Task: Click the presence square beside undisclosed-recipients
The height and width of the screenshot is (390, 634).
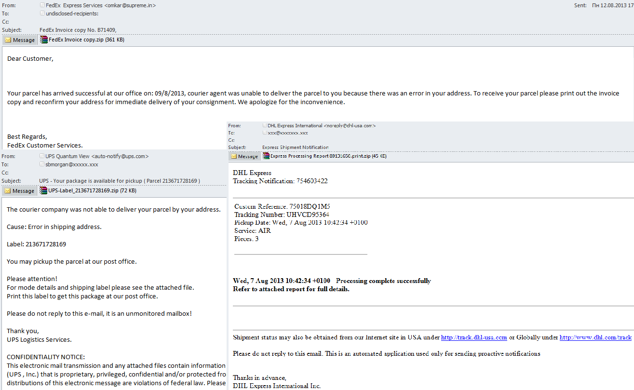Action: coord(43,13)
